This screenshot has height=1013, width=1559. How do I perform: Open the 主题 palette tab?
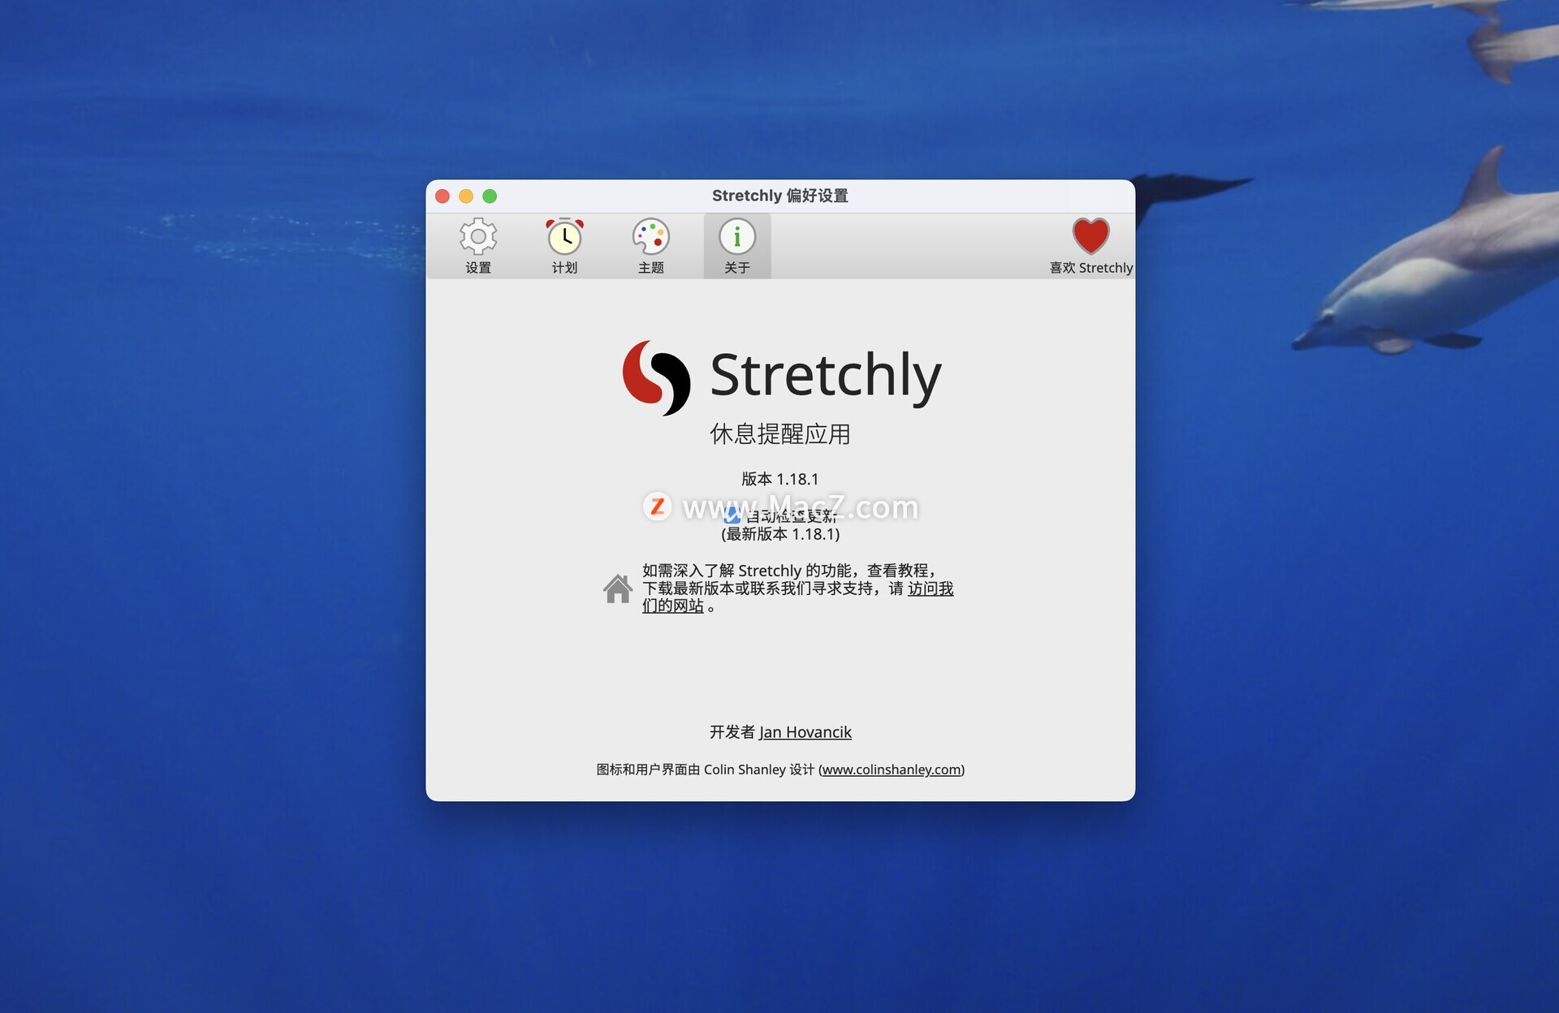click(650, 238)
